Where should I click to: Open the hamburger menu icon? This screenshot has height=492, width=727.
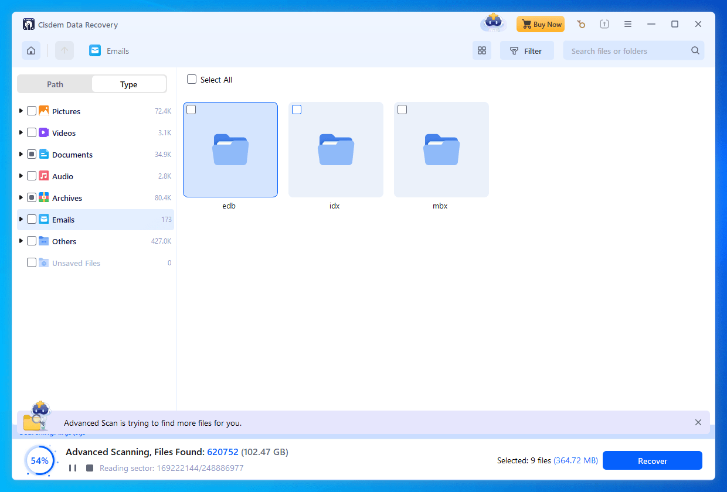point(628,25)
